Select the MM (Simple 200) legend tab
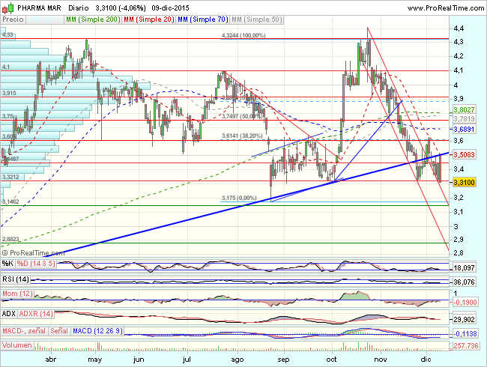 pyautogui.click(x=93, y=19)
